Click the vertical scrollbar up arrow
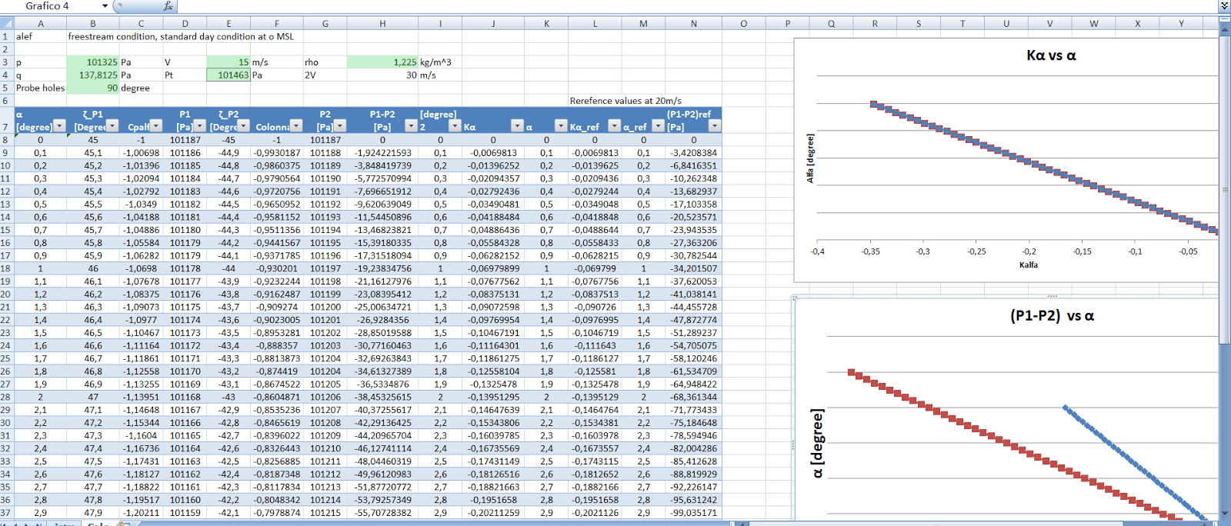This screenshot has width=1231, height=526. point(1224,29)
